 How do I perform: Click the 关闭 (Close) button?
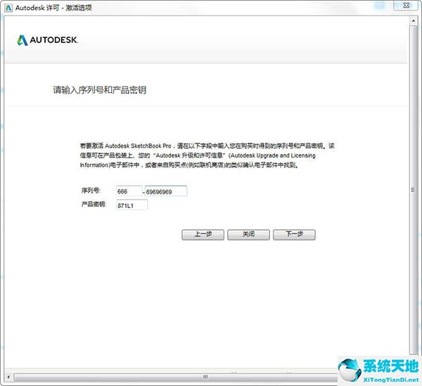tap(248, 235)
